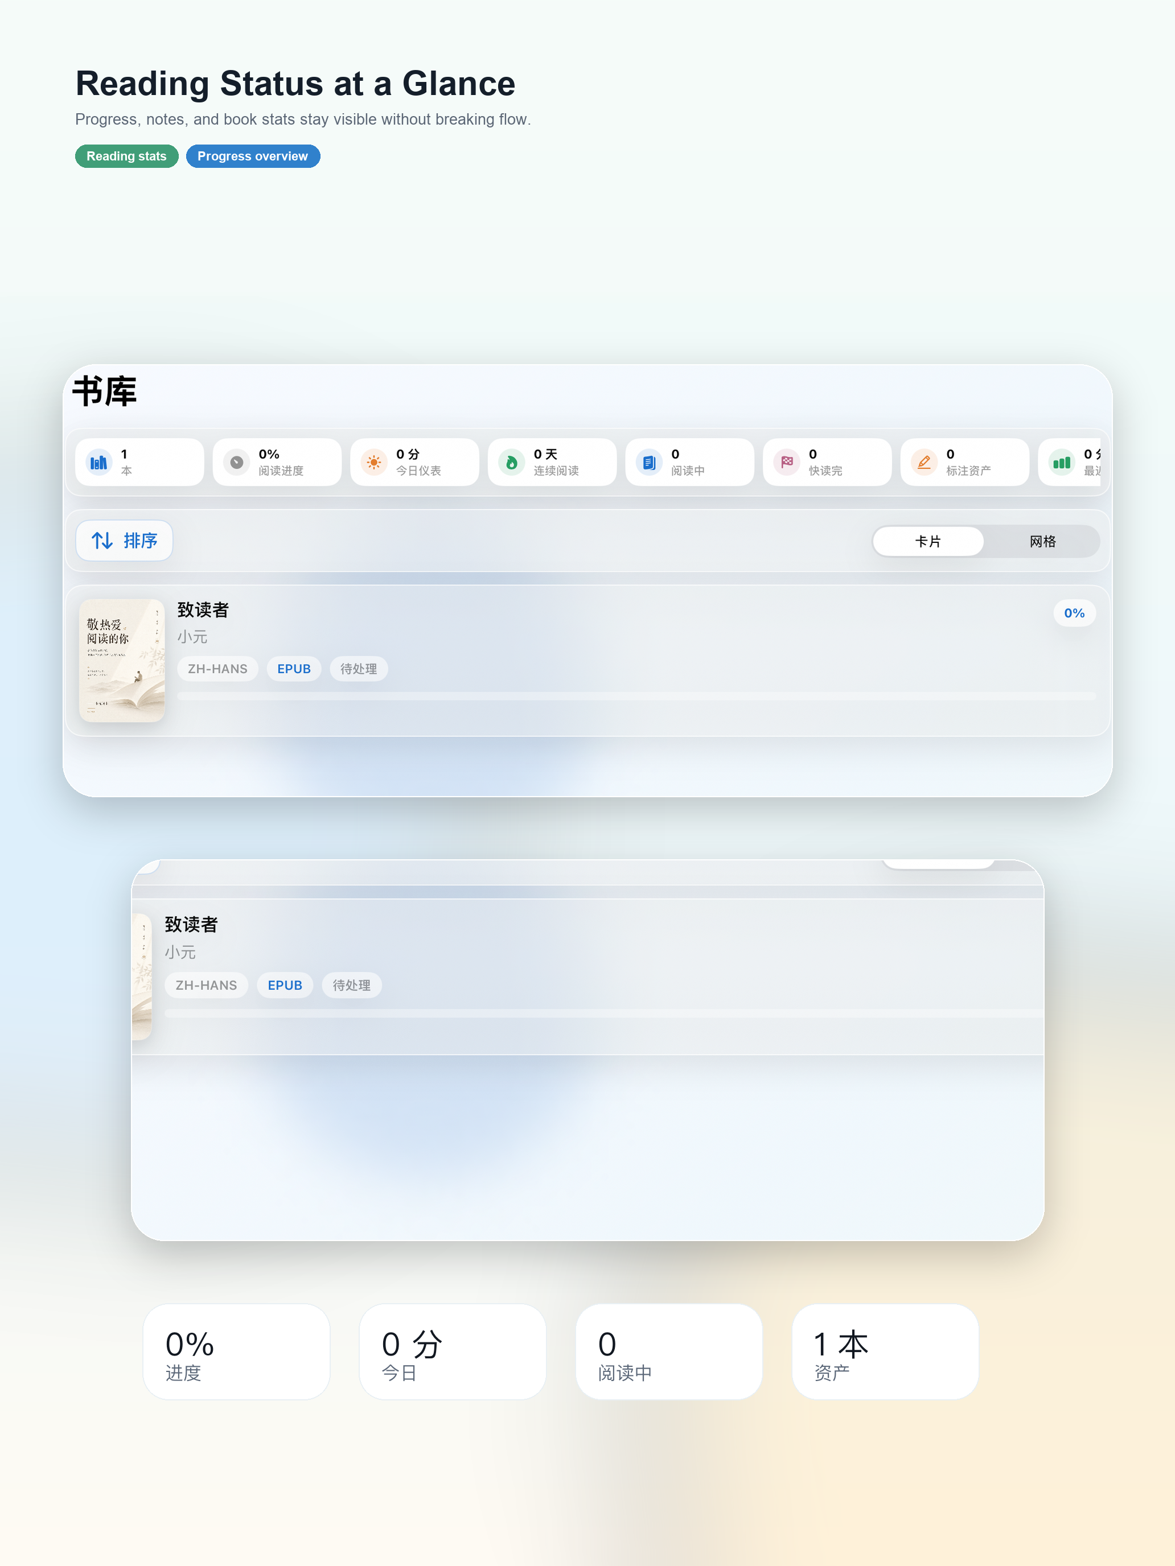
Task: Click the flag icon for 快读完
Action: point(787,462)
